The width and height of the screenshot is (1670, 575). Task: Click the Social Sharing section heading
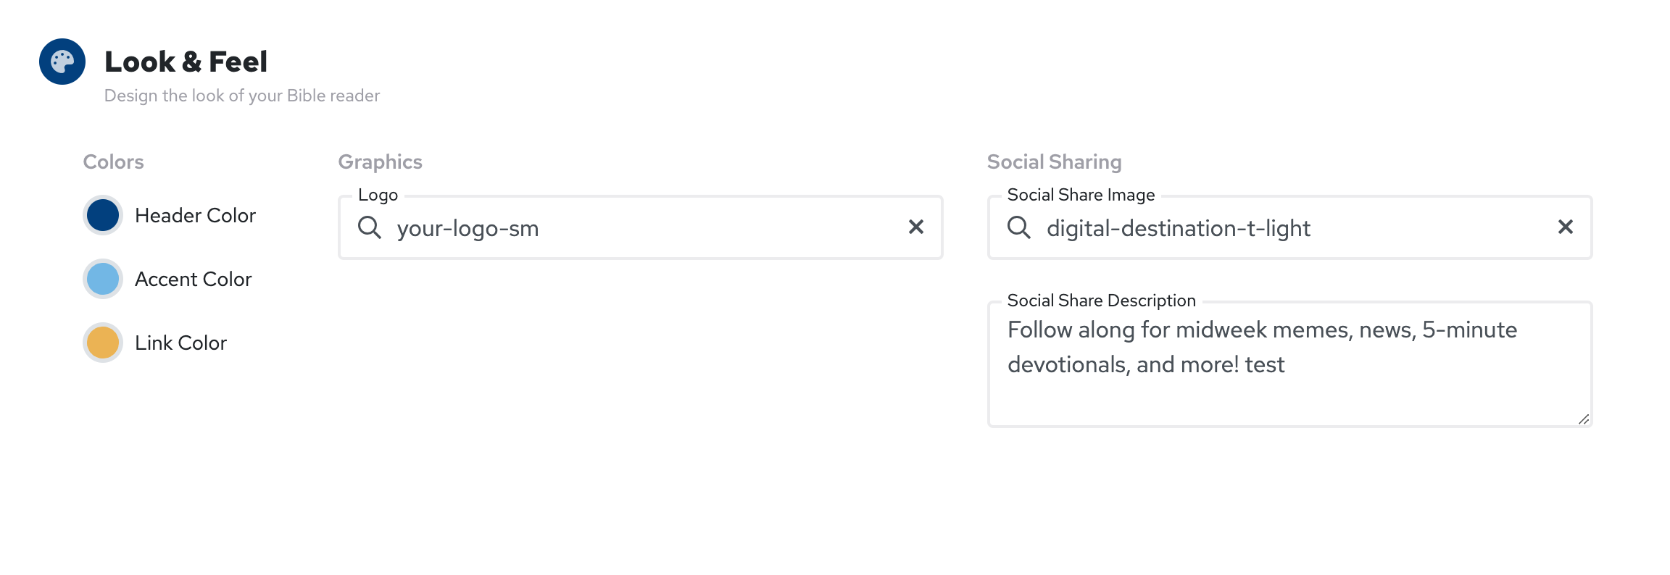pyautogui.click(x=1054, y=161)
